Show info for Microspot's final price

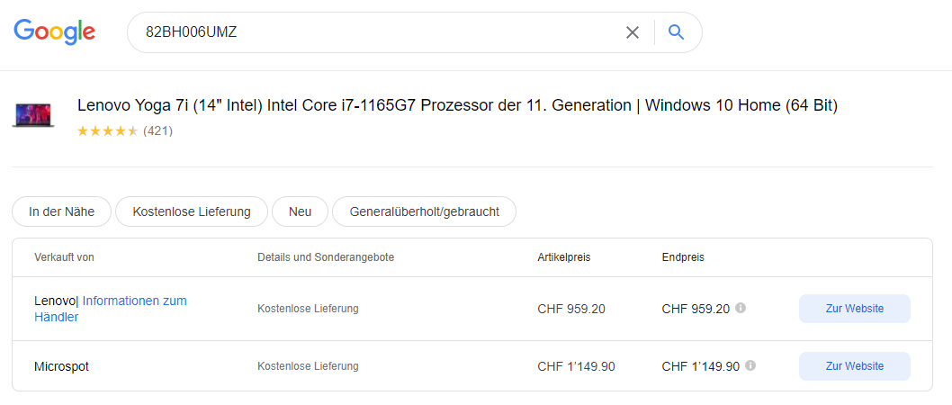tap(750, 365)
